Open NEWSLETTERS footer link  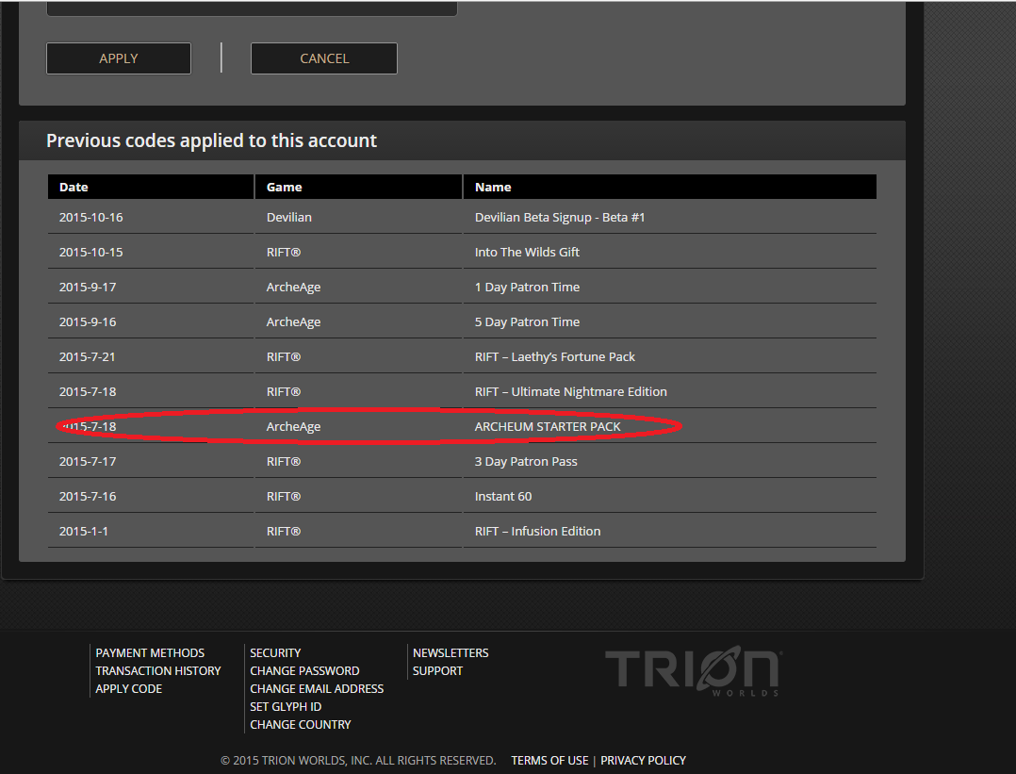click(x=451, y=652)
